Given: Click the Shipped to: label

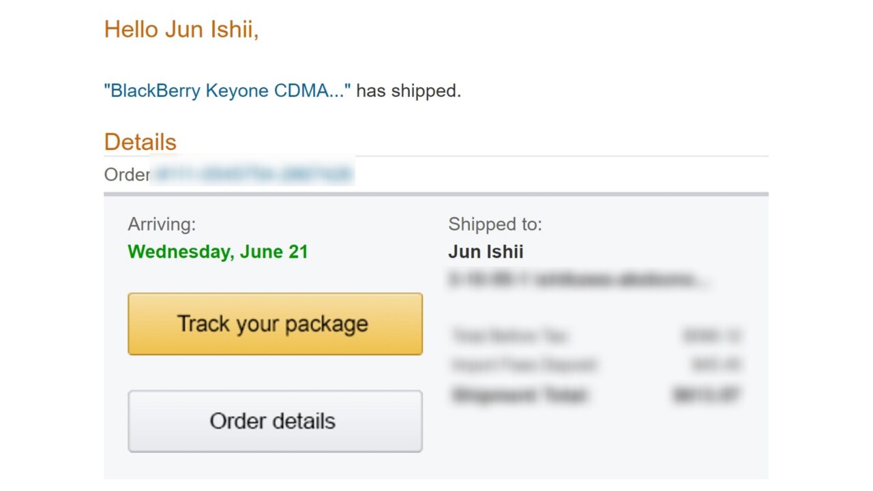Looking at the screenshot, I should (495, 224).
